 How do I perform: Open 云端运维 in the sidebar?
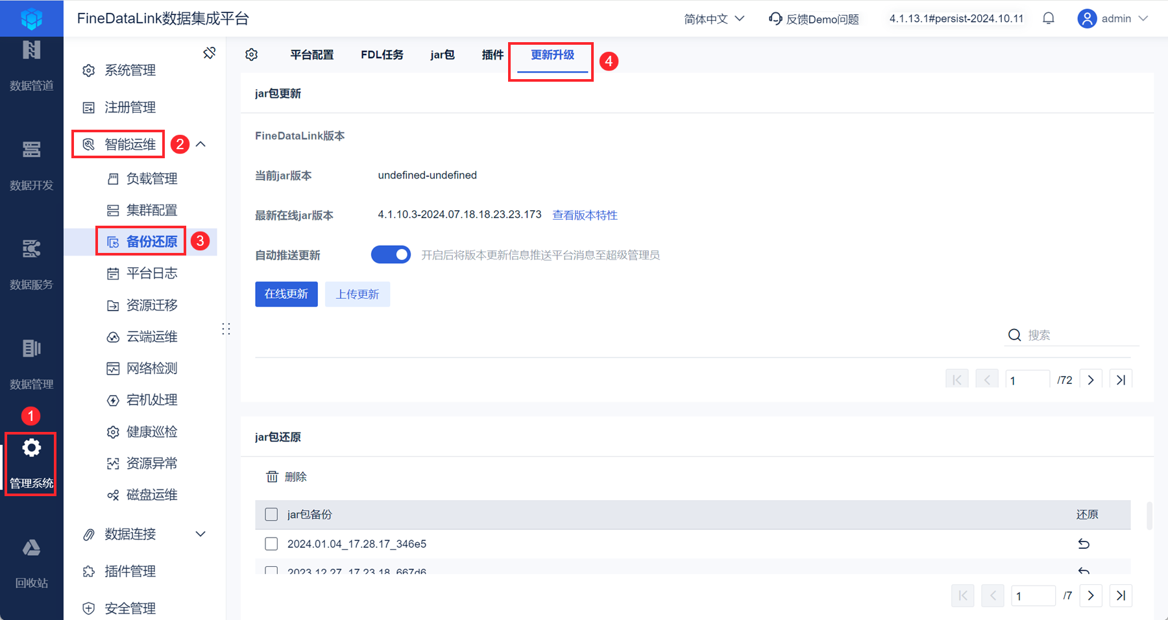(152, 337)
